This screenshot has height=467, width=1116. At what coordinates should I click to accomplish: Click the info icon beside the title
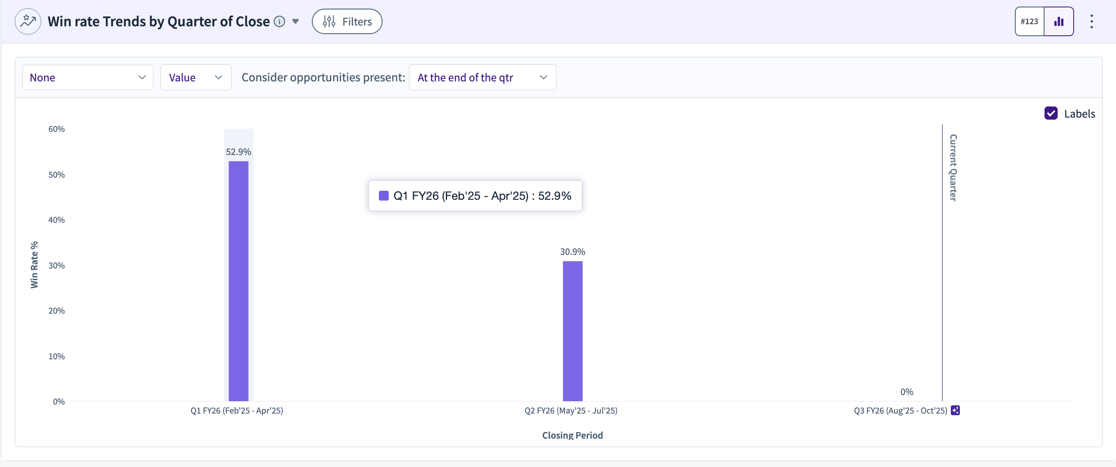click(x=279, y=21)
